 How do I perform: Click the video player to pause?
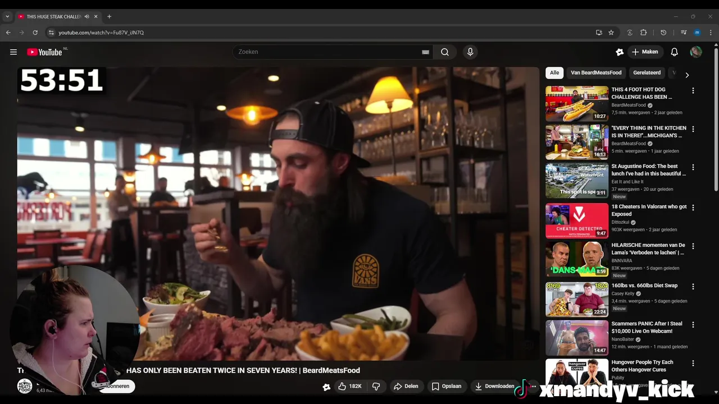pos(278,213)
